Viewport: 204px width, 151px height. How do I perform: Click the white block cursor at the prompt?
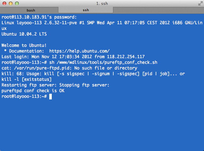click(x=51, y=97)
